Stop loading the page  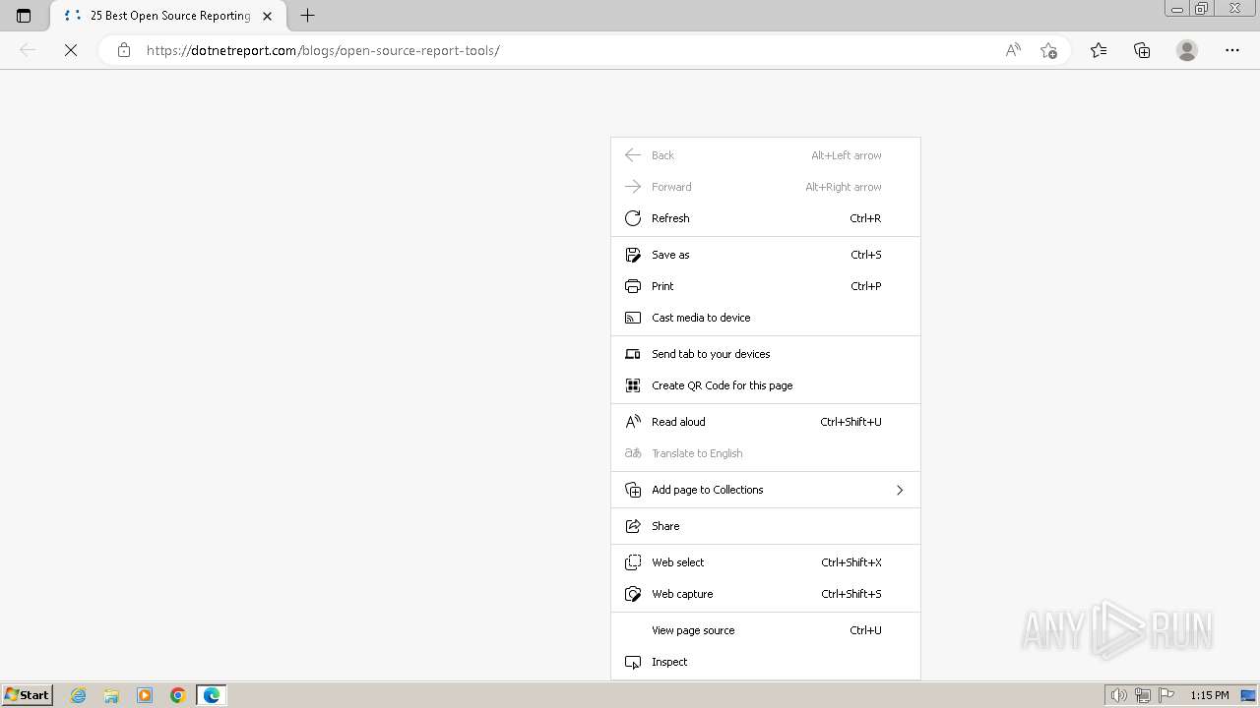pos(71,50)
